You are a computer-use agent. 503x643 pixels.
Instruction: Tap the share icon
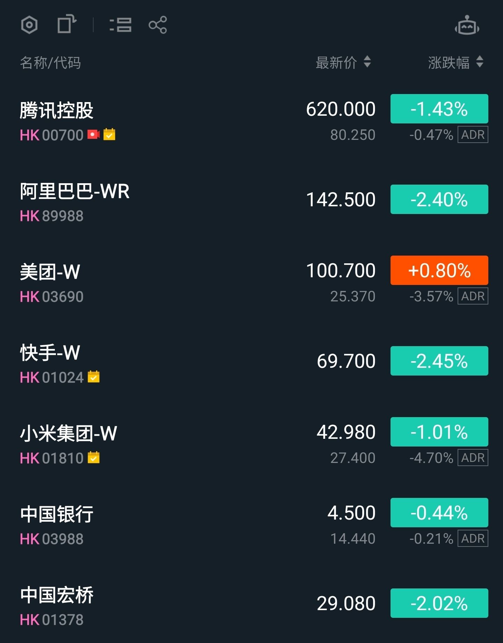[158, 25]
